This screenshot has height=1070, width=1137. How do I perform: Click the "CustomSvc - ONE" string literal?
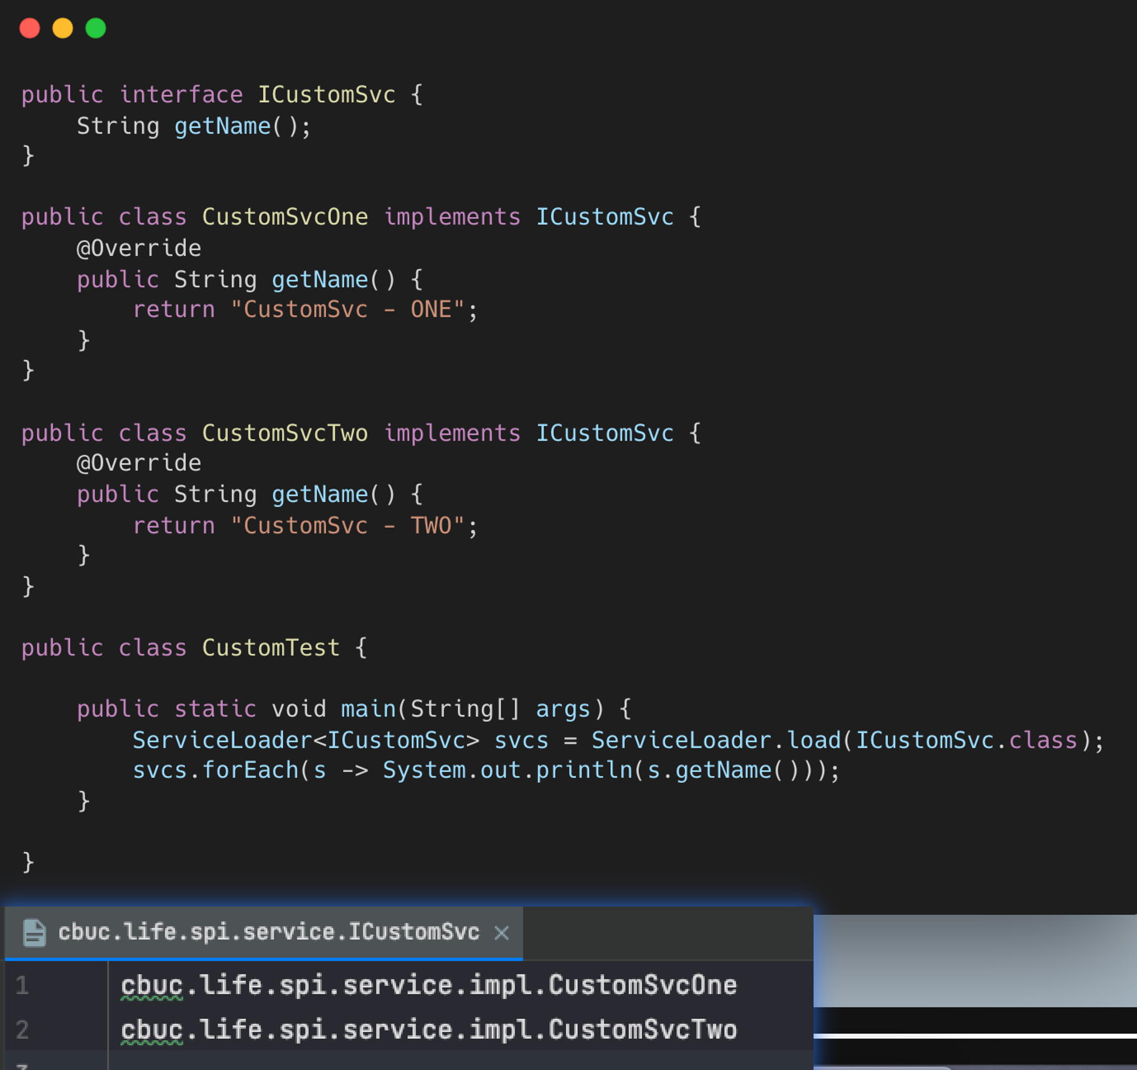click(x=348, y=309)
